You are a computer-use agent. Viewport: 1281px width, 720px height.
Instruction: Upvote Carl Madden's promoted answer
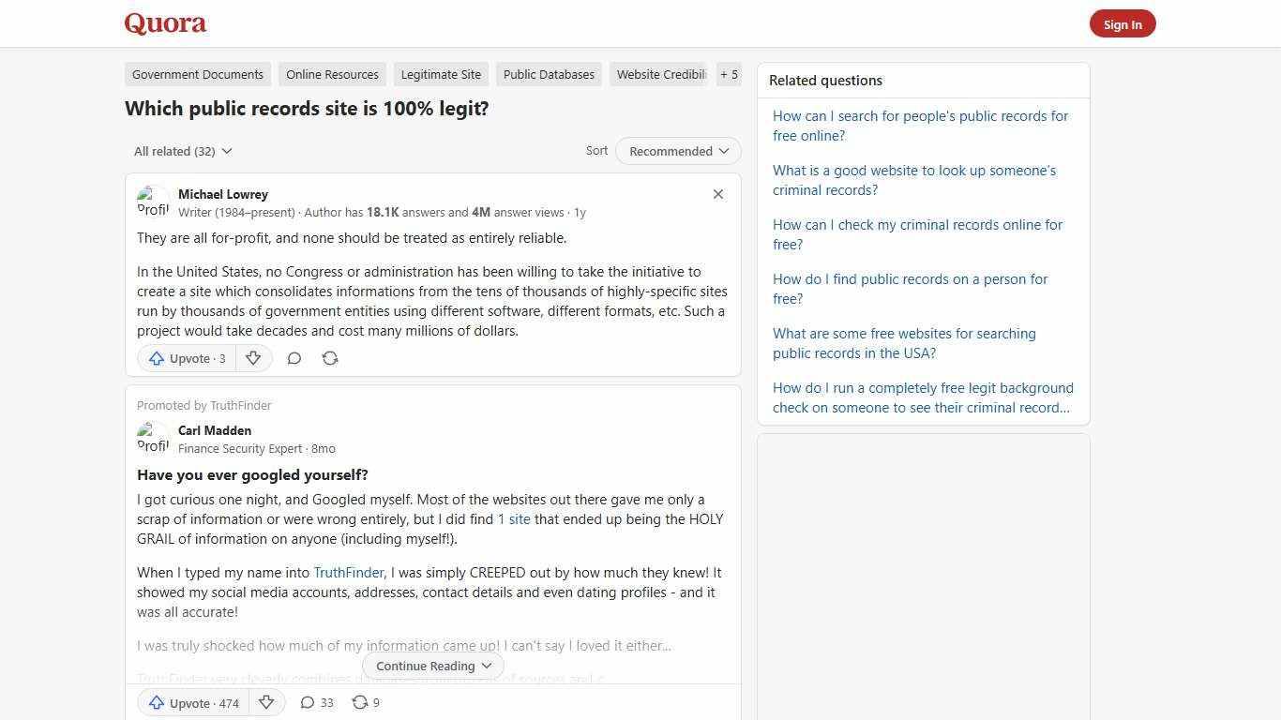192,702
